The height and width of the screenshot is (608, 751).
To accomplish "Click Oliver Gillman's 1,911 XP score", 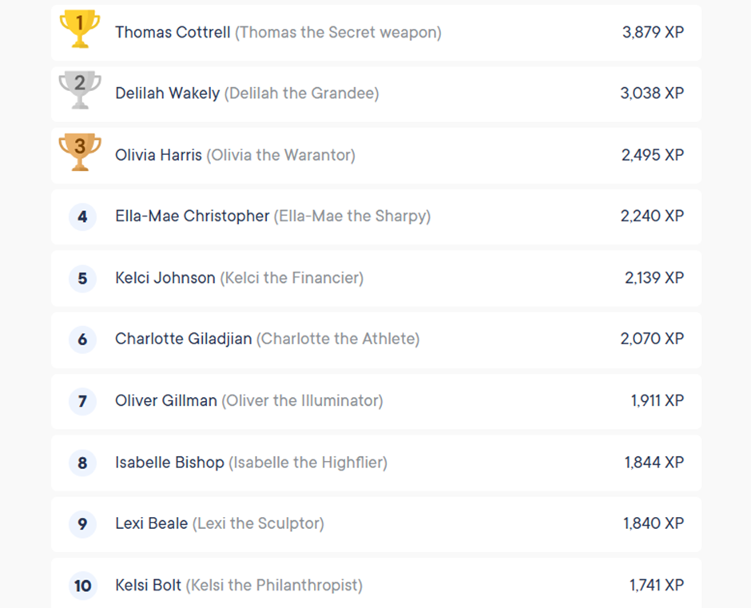I will click(657, 401).
